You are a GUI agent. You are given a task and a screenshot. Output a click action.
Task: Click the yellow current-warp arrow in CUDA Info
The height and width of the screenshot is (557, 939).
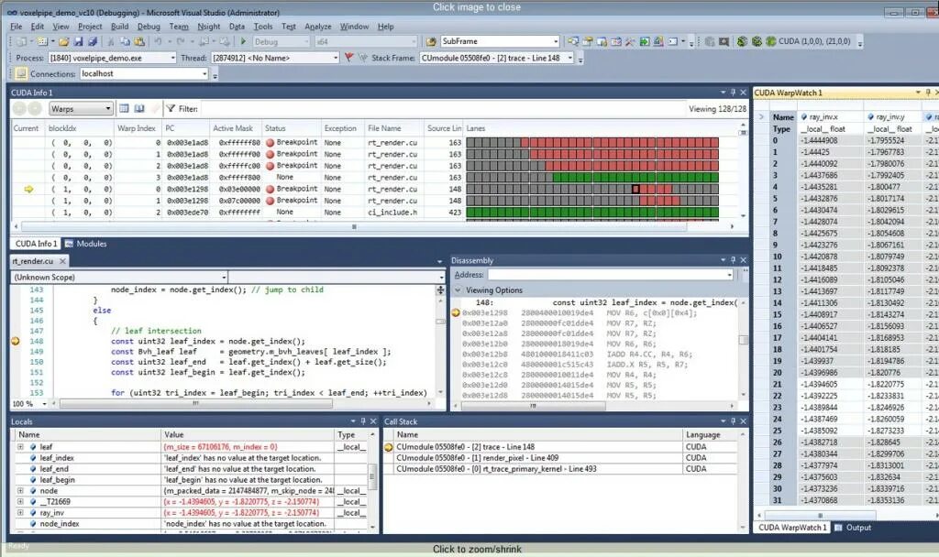coord(28,189)
